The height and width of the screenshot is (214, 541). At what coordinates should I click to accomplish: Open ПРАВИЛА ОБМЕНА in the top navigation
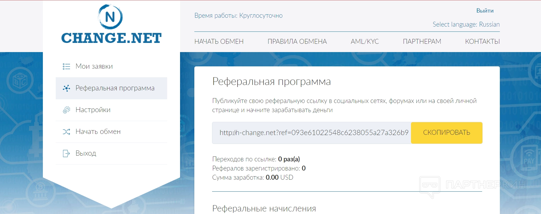tap(297, 41)
